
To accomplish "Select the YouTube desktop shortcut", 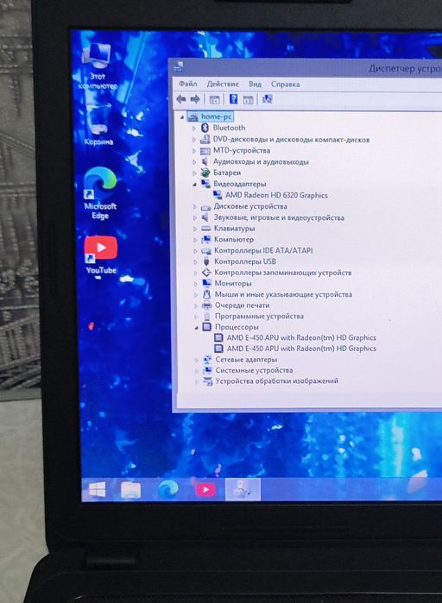I will click(101, 255).
